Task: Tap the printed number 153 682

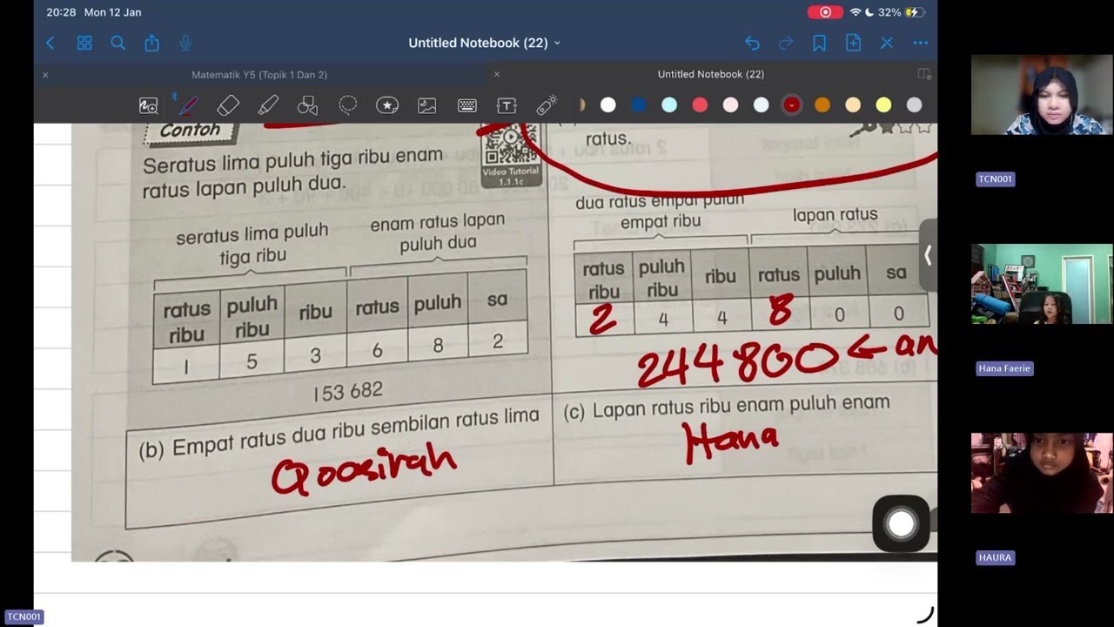Action: pos(347,392)
